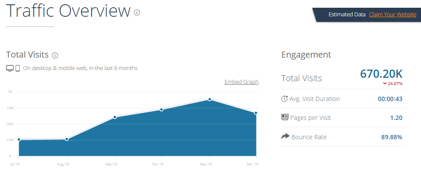Click the Pages per Visit newspaper icon
Viewport: 421px width, 171px height.
tap(285, 117)
